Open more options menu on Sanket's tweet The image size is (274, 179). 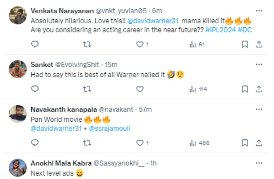click(x=259, y=64)
